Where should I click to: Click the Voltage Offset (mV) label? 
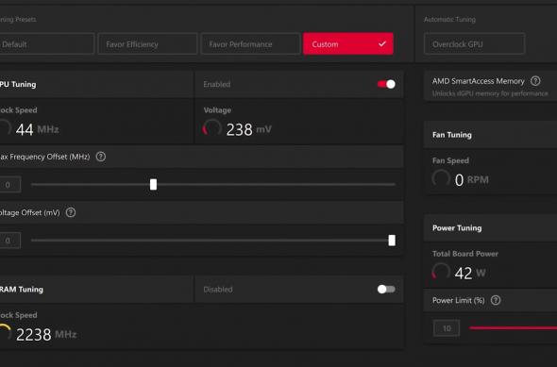[30, 212]
